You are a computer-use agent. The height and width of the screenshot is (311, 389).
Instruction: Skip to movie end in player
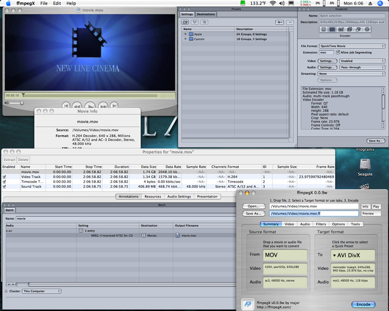point(114,105)
